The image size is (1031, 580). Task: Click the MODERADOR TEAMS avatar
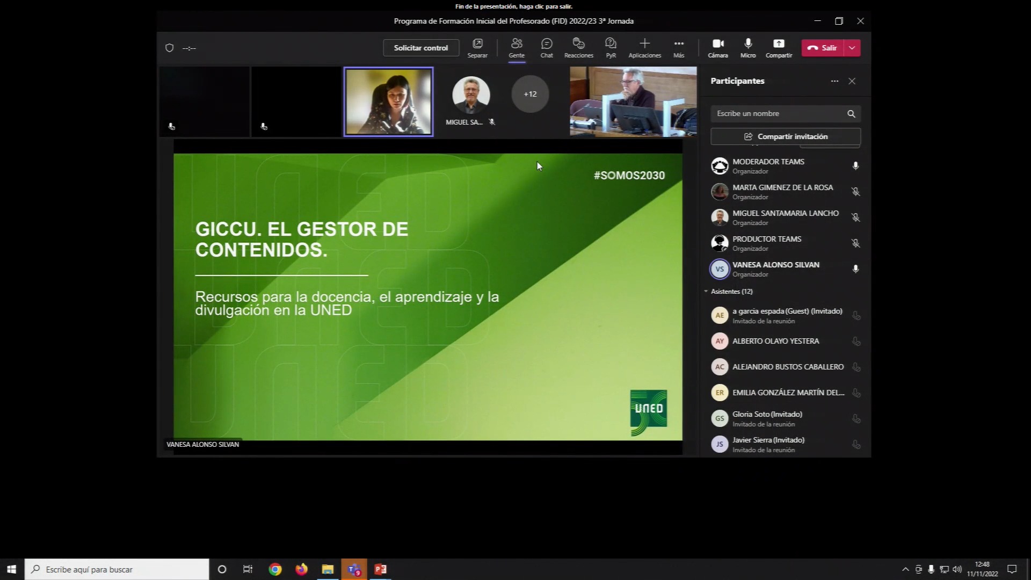(720, 166)
